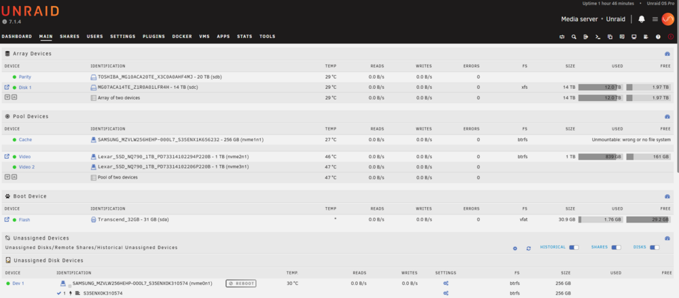Click the Video pool 839 GB usage bar
The image size is (679, 298).
(x=601, y=157)
